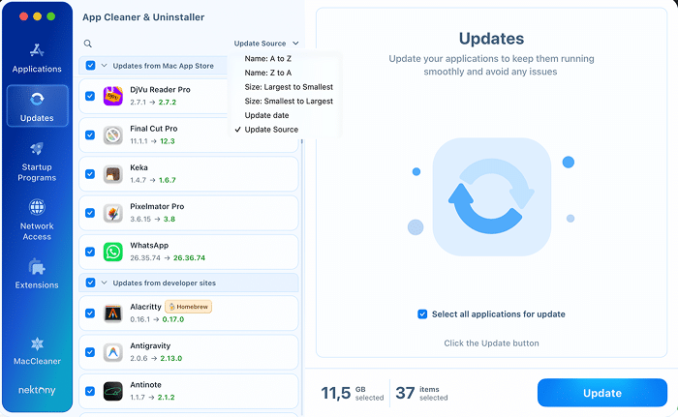Click the Alacritty version 0.17.0 text
Image resolution: width=678 pixels, height=417 pixels.
(x=173, y=319)
